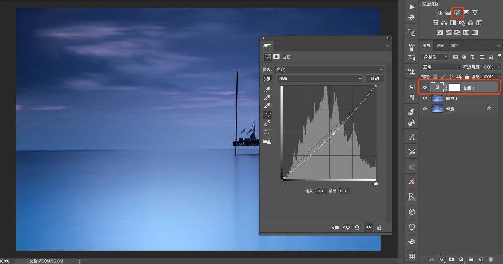Toggle filter for type layers
Viewport: 503px width, 264px height.
(x=473, y=57)
